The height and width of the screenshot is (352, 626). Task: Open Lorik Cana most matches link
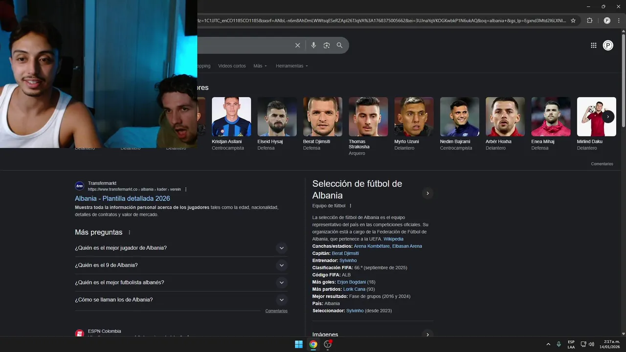pyautogui.click(x=354, y=289)
